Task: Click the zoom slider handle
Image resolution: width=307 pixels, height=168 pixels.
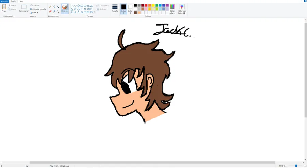Action: (x=296, y=166)
